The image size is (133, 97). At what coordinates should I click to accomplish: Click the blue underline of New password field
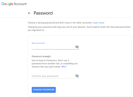[55, 49]
